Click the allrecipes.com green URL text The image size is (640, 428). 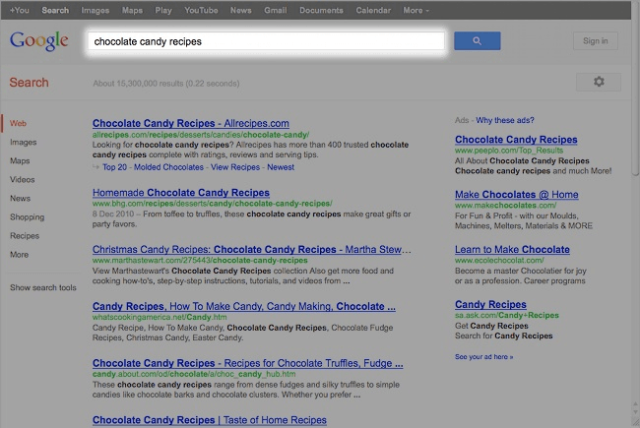201,135
